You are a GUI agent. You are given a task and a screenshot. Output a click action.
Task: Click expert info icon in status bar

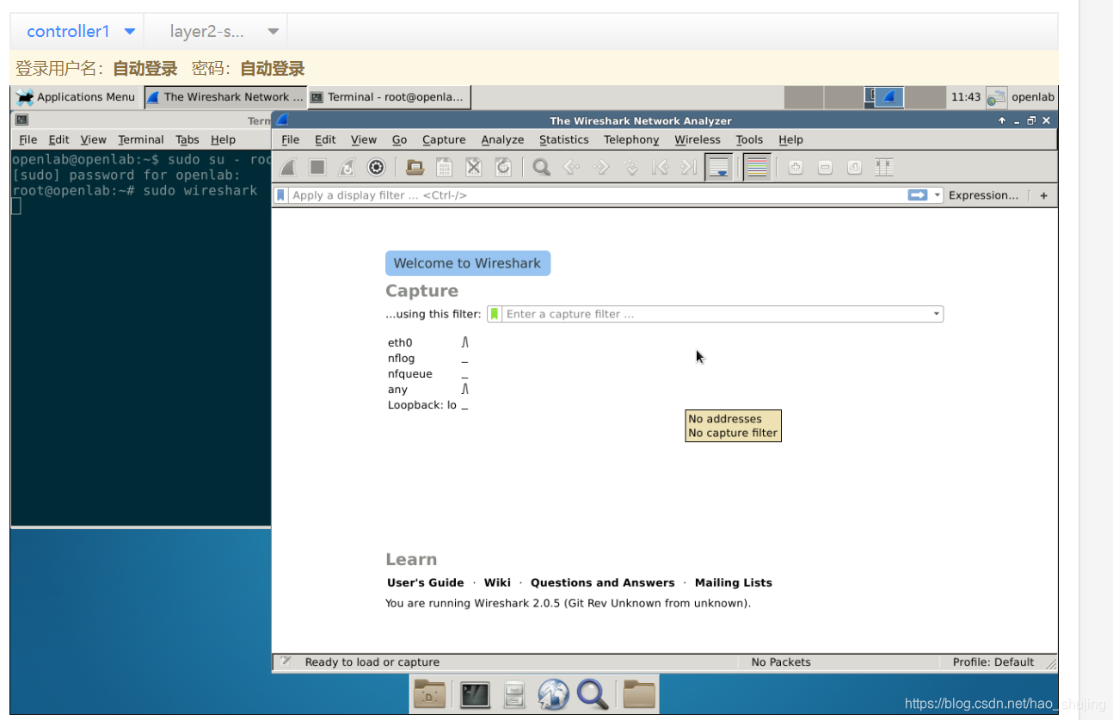286,662
